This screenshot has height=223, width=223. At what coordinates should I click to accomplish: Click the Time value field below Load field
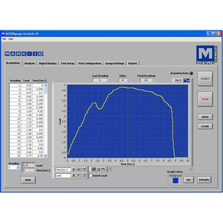pos(28,170)
